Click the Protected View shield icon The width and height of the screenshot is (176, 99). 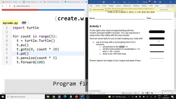[x=90, y=10]
